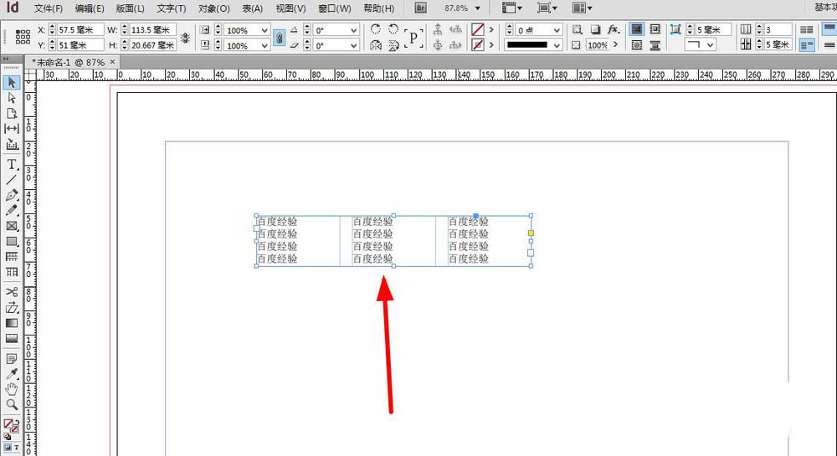Select the Free Transform tool
Viewport: 837px width, 456px height.
click(12, 308)
